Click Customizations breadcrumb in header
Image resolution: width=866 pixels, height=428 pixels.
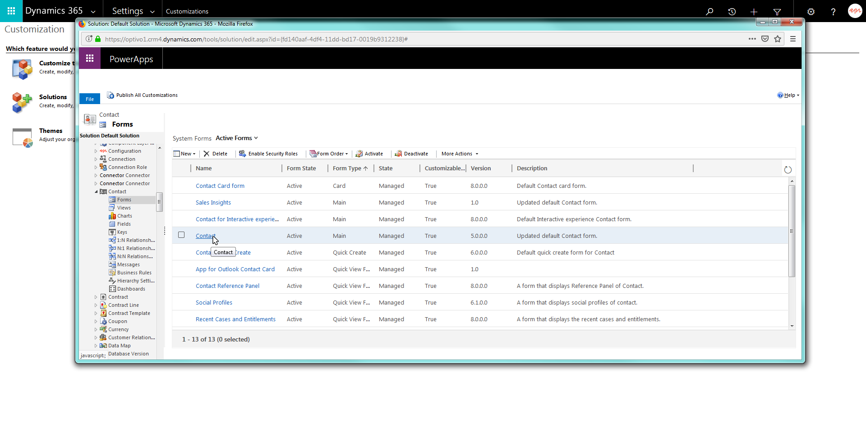pos(187,11)
